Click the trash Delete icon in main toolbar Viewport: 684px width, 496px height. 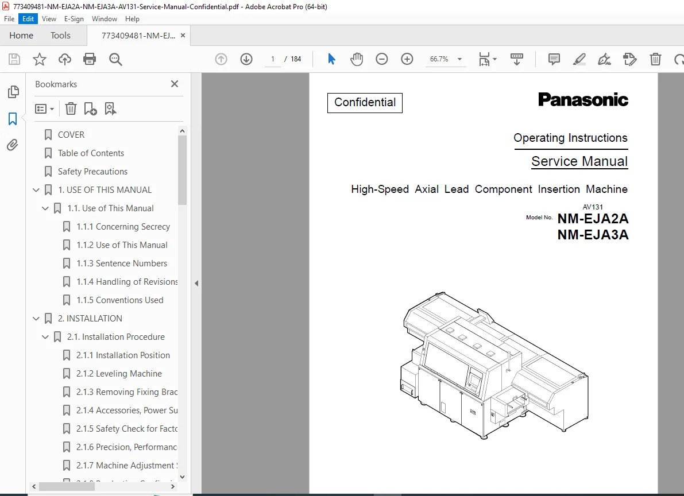tap(655, 59)
